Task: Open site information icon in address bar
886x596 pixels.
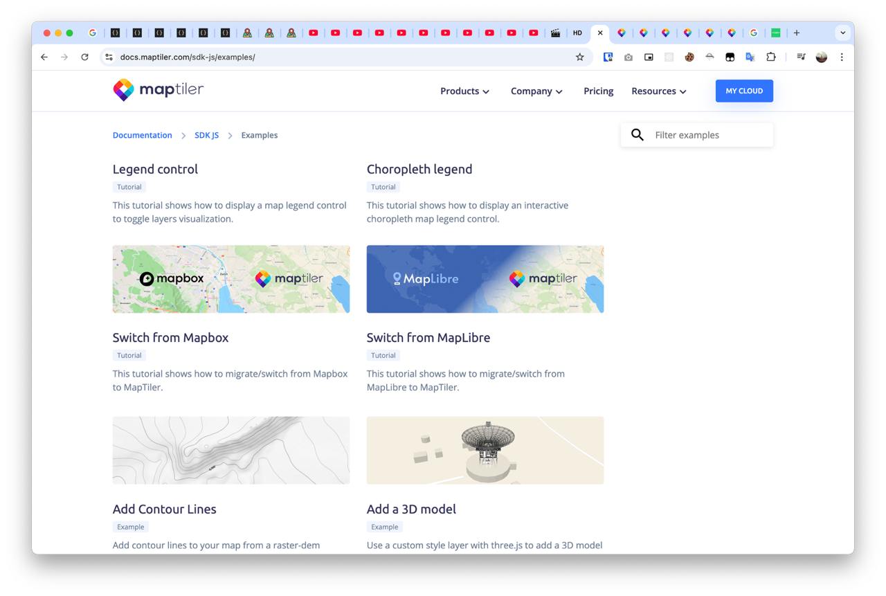Action: pos(109,57)
